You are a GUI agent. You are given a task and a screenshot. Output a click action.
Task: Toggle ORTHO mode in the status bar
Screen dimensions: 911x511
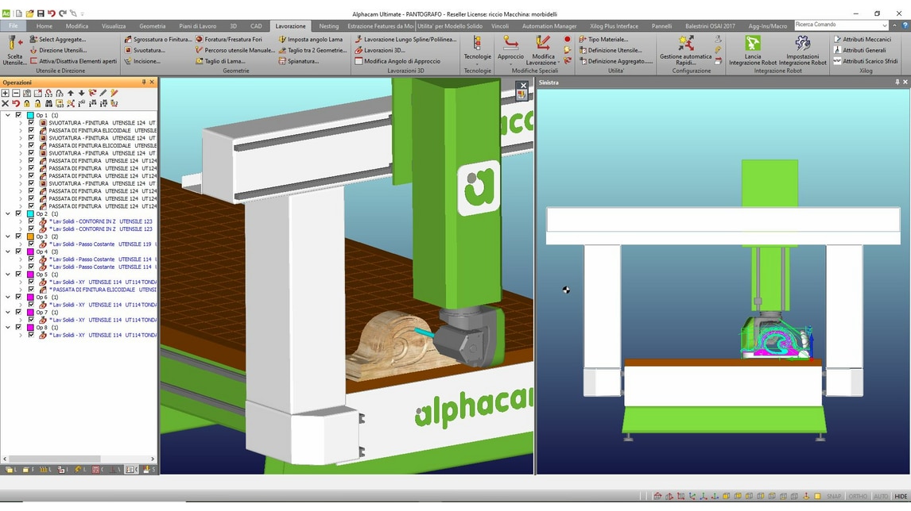point(857,496)
